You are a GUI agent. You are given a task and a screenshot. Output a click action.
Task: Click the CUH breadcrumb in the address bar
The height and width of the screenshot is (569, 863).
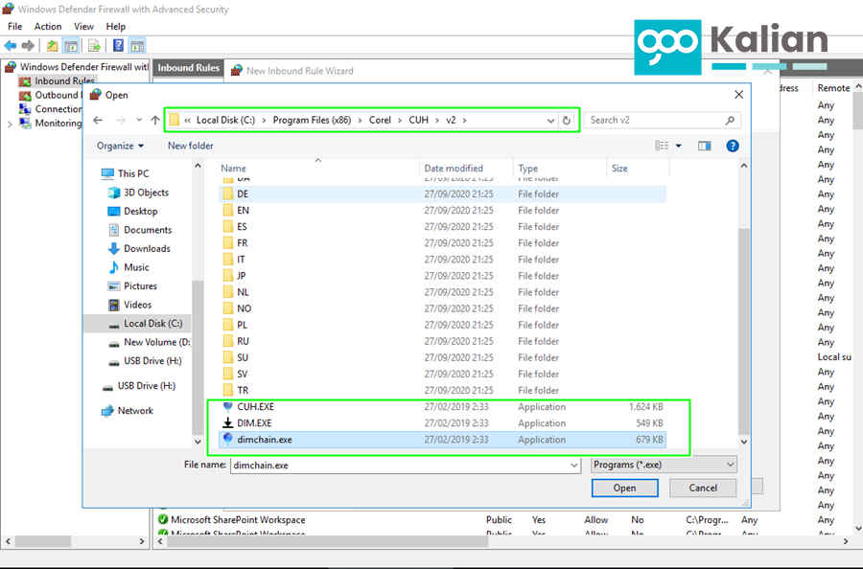(418, 120)
